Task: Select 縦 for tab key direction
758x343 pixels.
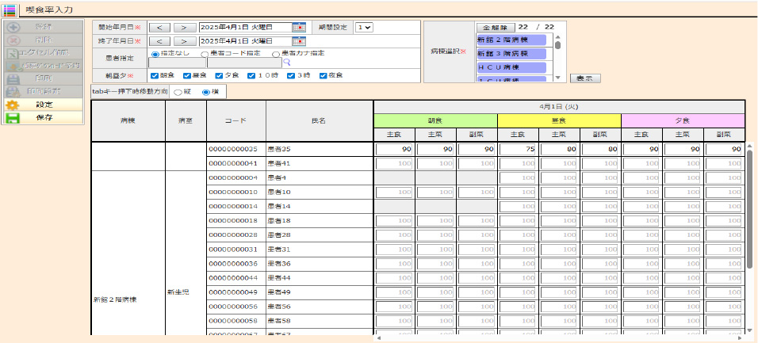Action: click(x=177, y=92)
